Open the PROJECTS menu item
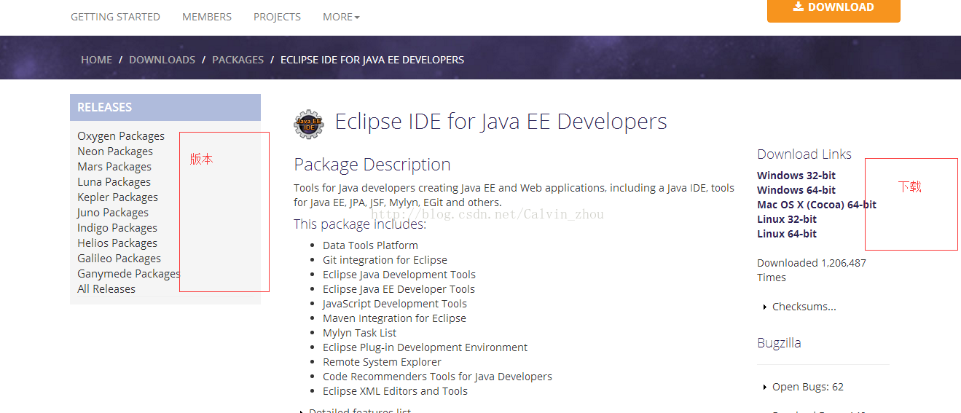Screen dimensions: 961x413 (277, 16)
